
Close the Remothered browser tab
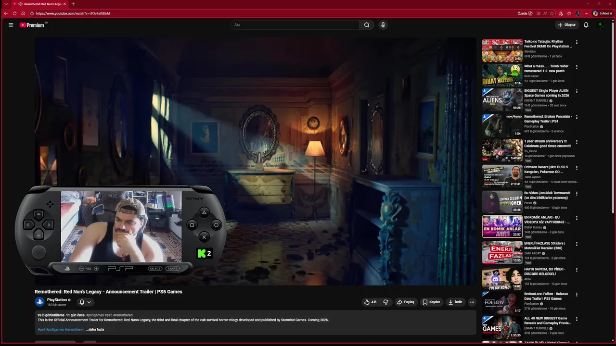tap(64, 4)
